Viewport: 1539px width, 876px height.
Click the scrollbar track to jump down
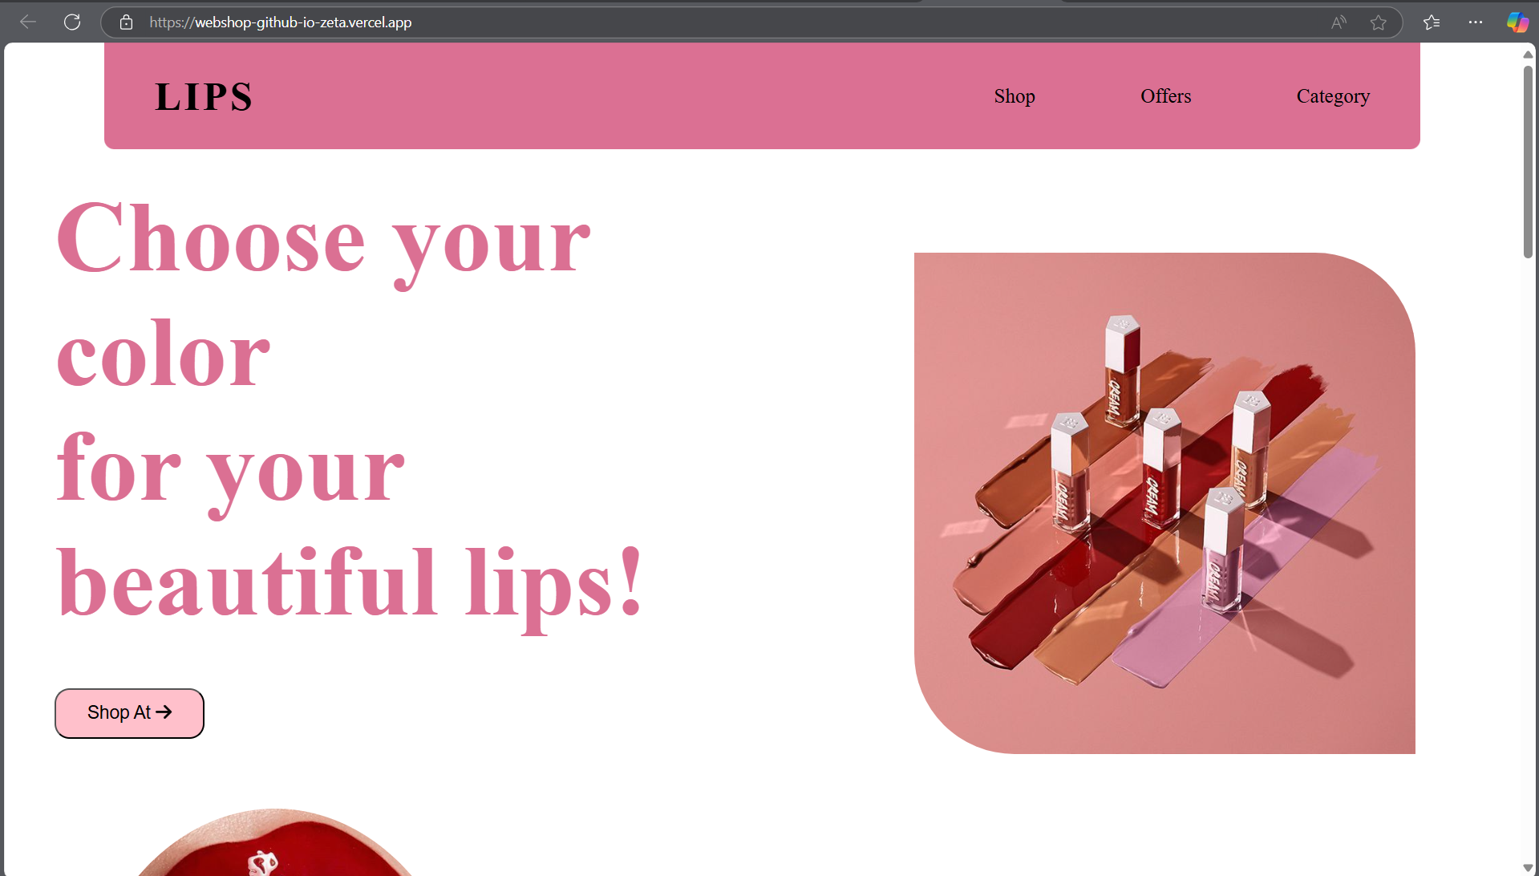click(1527, 521)
